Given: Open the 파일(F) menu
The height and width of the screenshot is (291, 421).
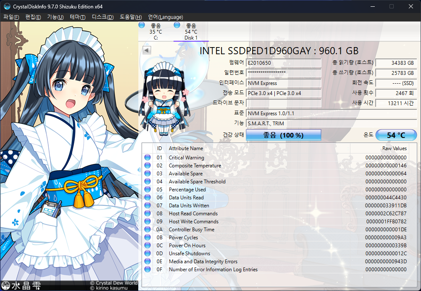Looking at the screenshot, I should click(11, 17).
